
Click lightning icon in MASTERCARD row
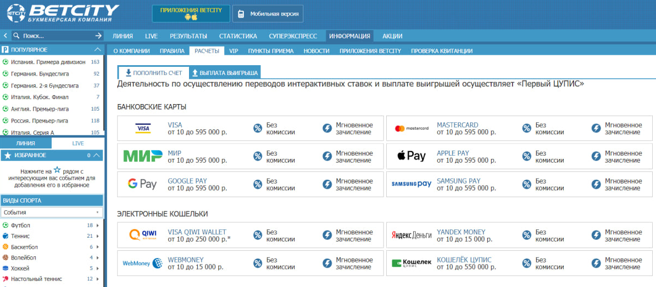click(x=596, y=129)
